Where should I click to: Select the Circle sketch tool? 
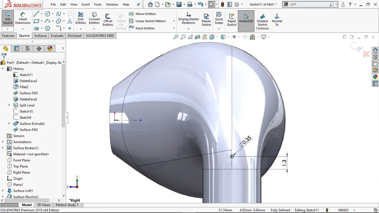[x=47, y=14]
